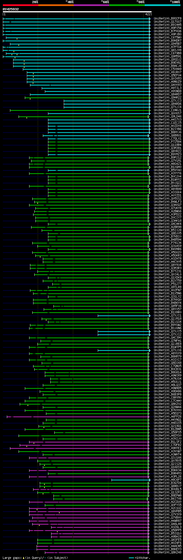Open hit UniRef100_B9IHH5
Image resolution: width=183 pixels, height=560 pixels.
coord(168,25)
